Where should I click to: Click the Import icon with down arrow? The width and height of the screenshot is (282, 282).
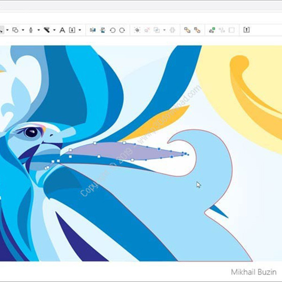(x=72, y=30)
